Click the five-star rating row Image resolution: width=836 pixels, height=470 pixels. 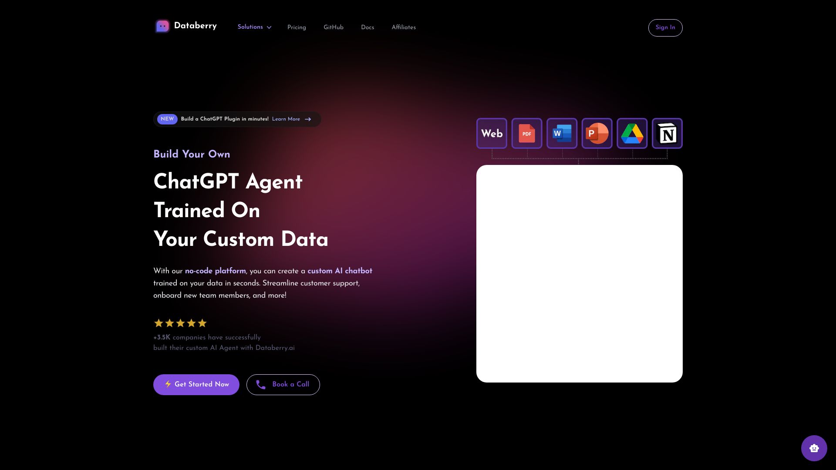tap(180, 323)
